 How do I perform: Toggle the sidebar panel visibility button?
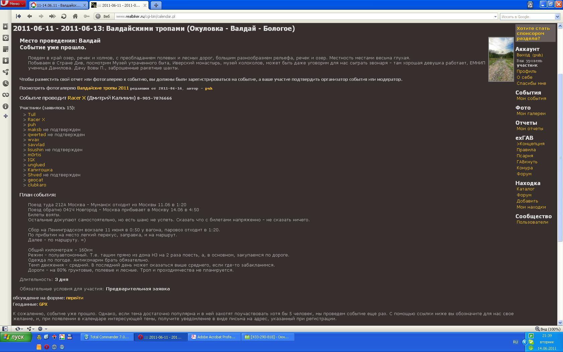[x=5, y=329]
